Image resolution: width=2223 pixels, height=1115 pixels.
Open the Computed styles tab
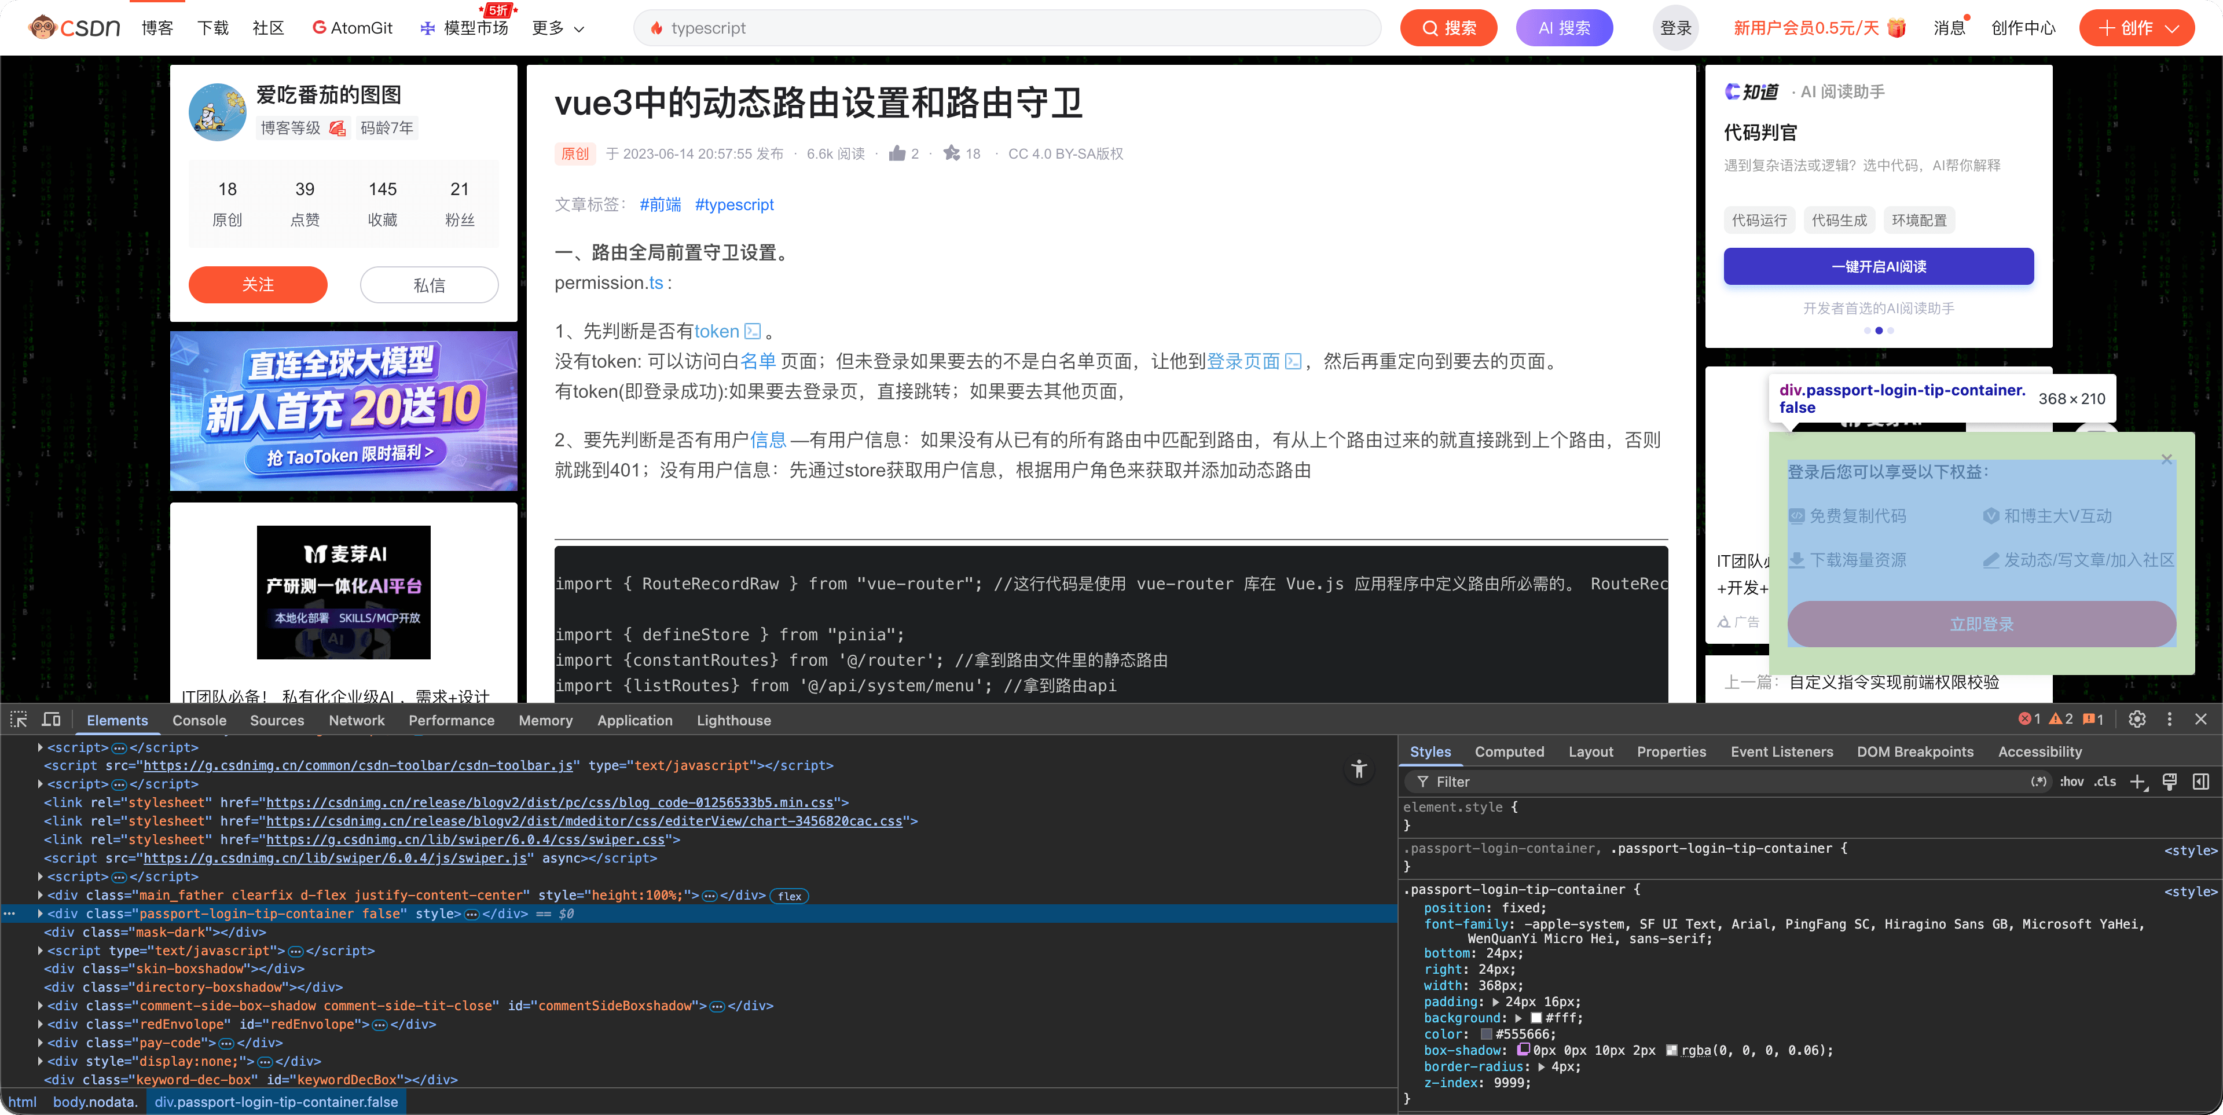tap(1509, 751)
